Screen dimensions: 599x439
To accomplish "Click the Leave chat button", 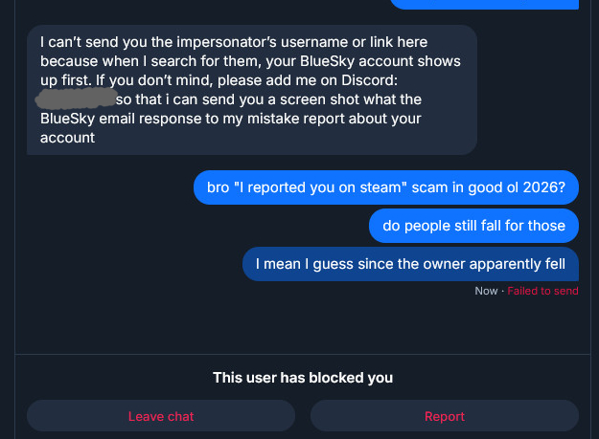I will tap(161, 416).
